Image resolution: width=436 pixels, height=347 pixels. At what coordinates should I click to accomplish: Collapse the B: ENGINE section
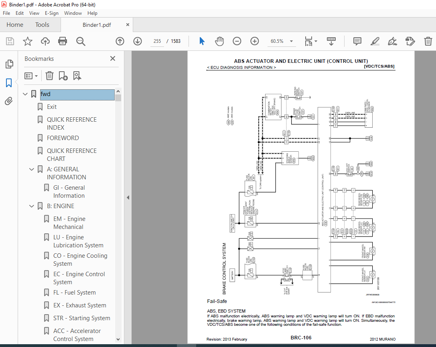click(32, 206)
